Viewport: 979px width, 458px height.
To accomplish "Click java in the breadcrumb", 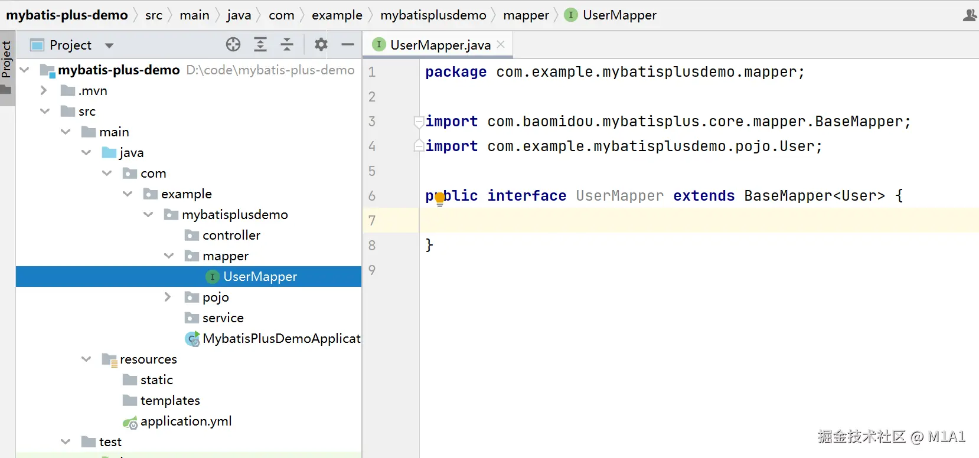I will pos(239,15).
